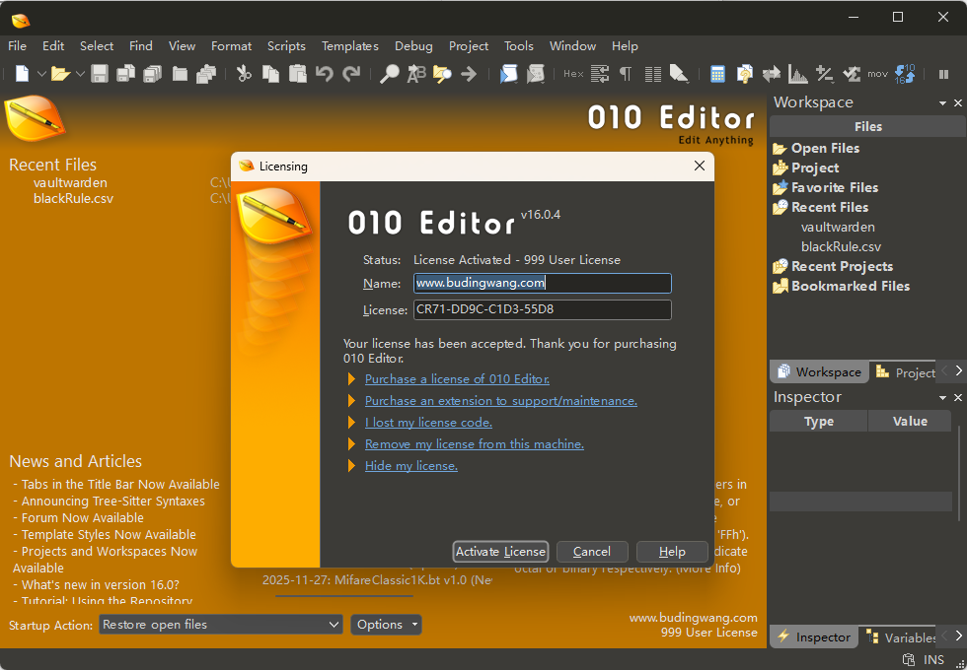Click the Save All stacked disks icon

[152, 74]
